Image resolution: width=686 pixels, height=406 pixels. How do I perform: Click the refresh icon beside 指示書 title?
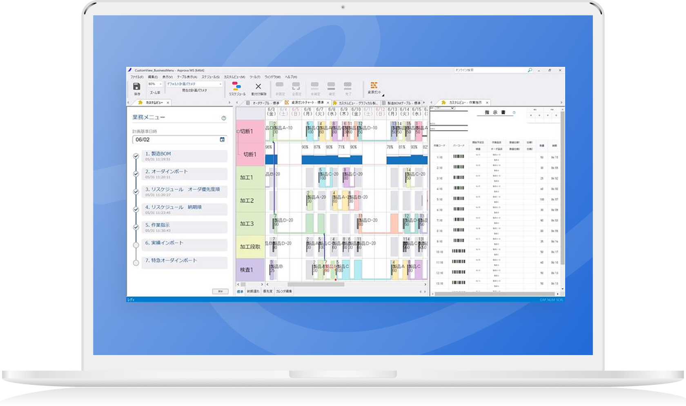pos(514,113)
